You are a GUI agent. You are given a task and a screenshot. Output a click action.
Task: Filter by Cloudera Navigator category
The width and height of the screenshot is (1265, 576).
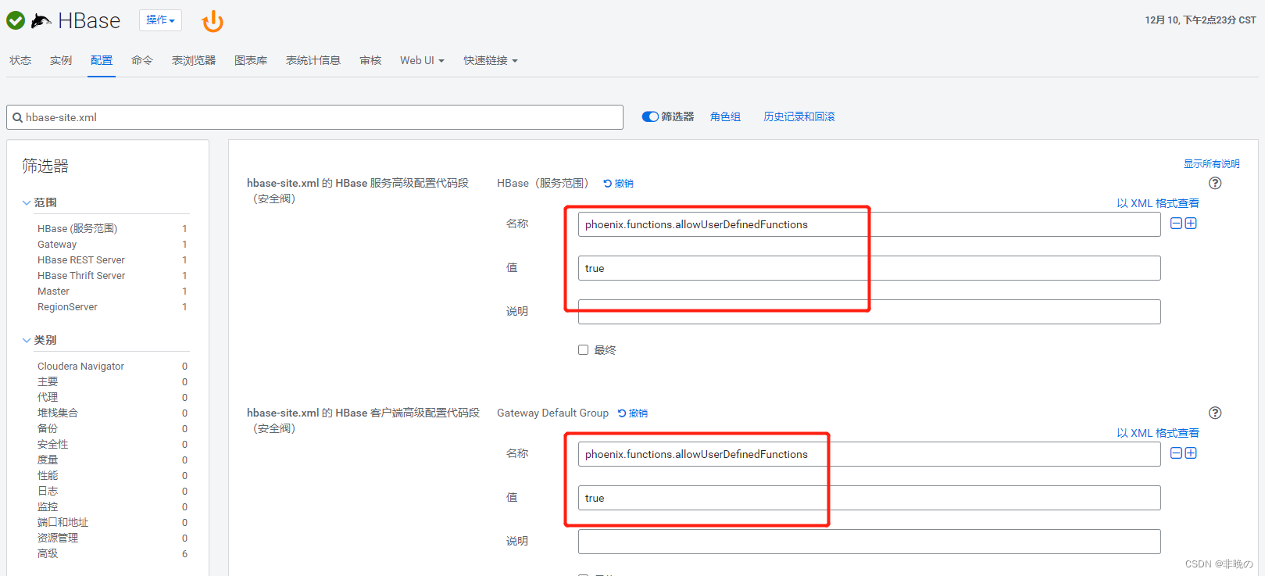coord(80,367)
